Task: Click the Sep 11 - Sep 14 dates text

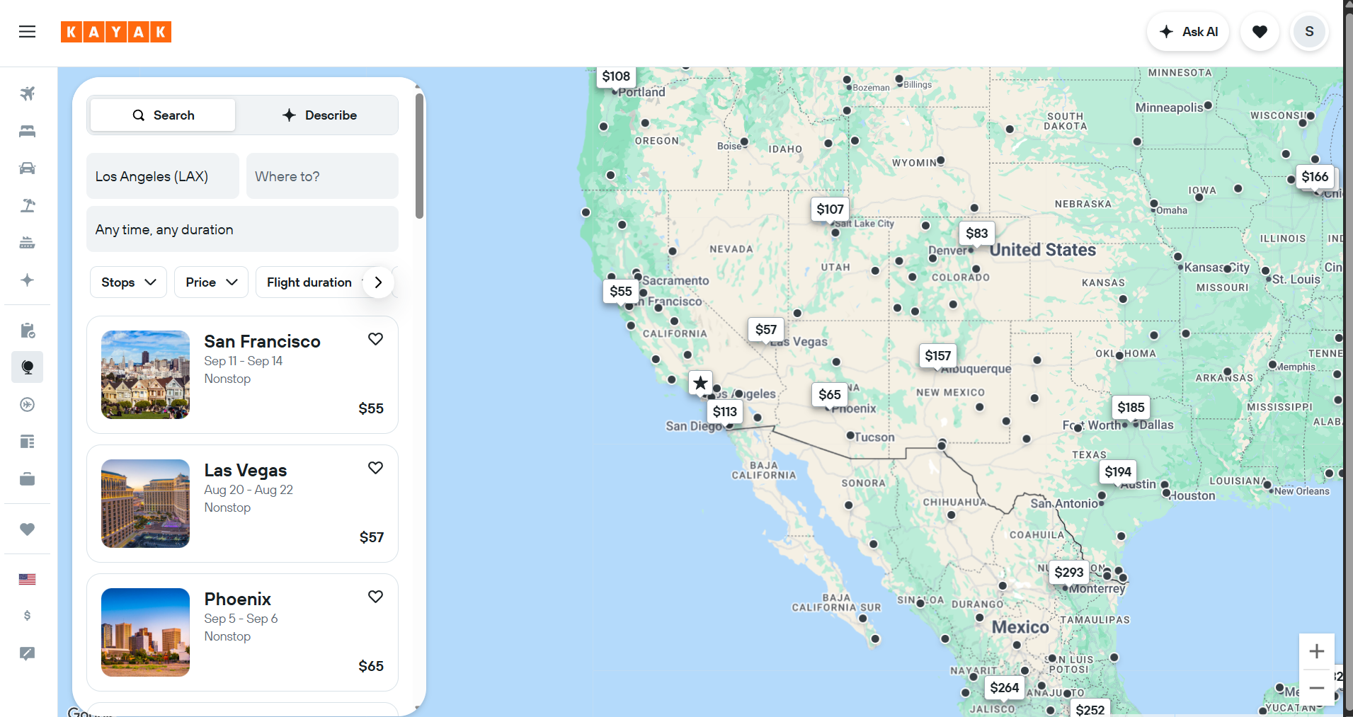Action: tap(243, 361)
